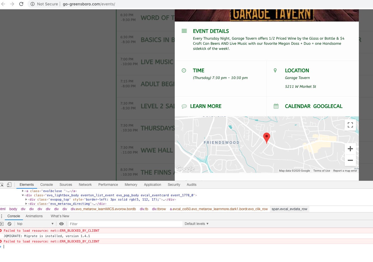Open the Animations drawer tab
This screenshot has width=373, height=262.
coord(34,216)
